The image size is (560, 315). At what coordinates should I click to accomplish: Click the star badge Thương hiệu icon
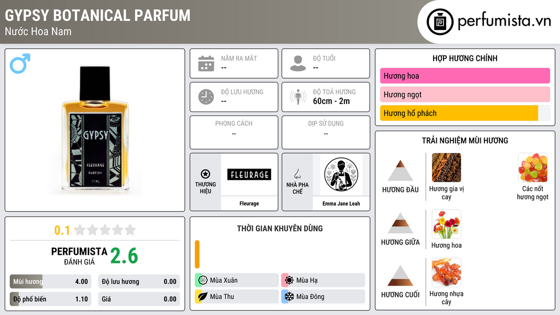(206, 174)
